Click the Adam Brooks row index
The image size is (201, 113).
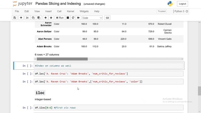point(44,46)
